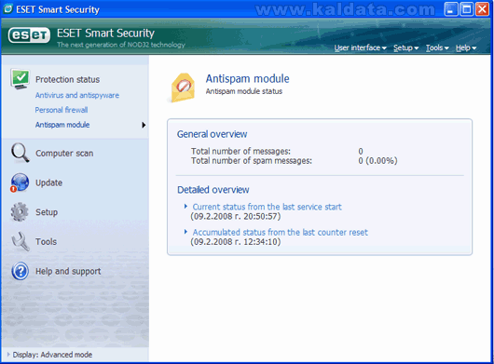Select Setup label in sidebar
Screen dimensions: 494x364
47,212
